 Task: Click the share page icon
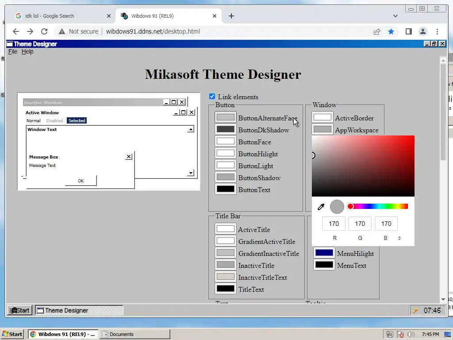(x=377, y=31)
